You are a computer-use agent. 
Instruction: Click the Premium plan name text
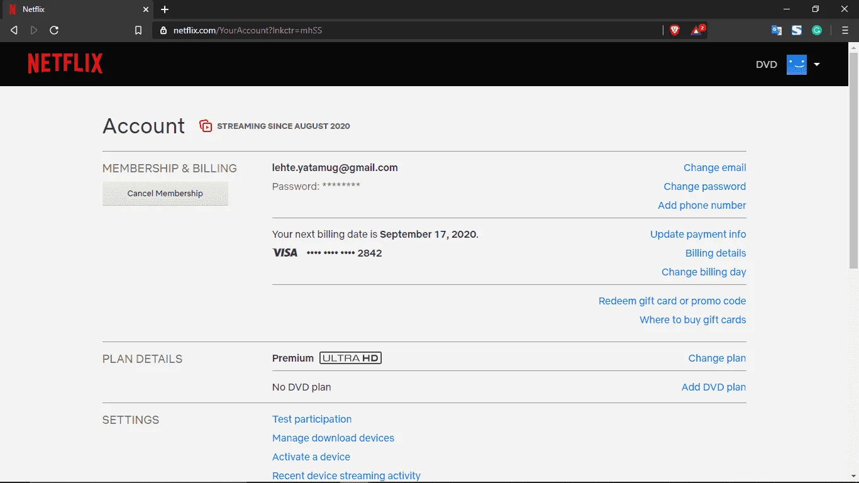(x=293, y=358)
